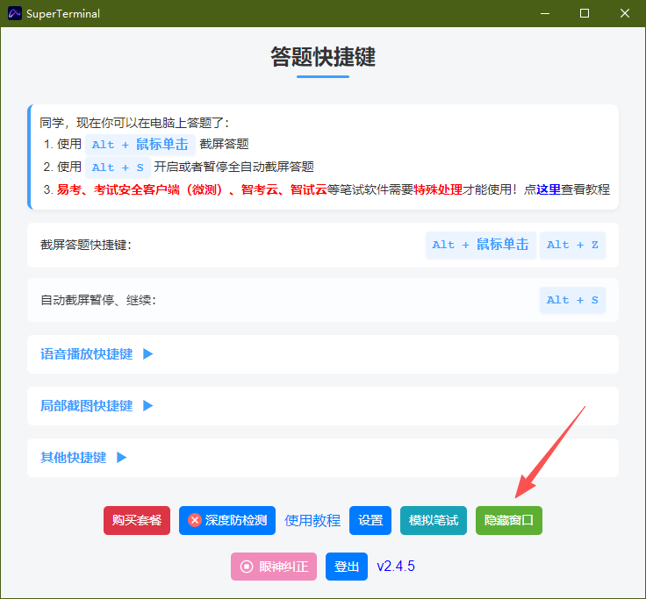Open the 购买套餐 purchase button
The height and width of the screenshot is (599, 646).
tap(137, 520)
